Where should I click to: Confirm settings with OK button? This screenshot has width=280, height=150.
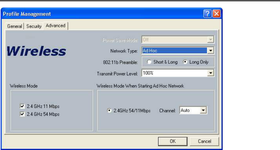point(173,142)
